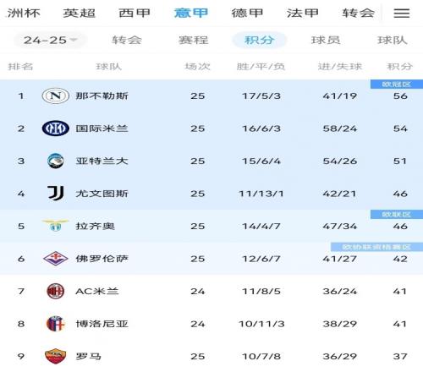Click the Napoli club logo

pyautogui.click(x=56, y=96)
